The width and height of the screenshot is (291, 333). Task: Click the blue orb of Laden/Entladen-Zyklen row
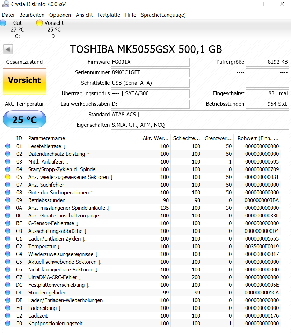(8, 239)
